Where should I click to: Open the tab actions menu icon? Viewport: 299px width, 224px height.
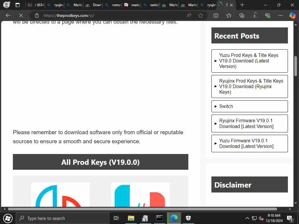tap(17, 5)
